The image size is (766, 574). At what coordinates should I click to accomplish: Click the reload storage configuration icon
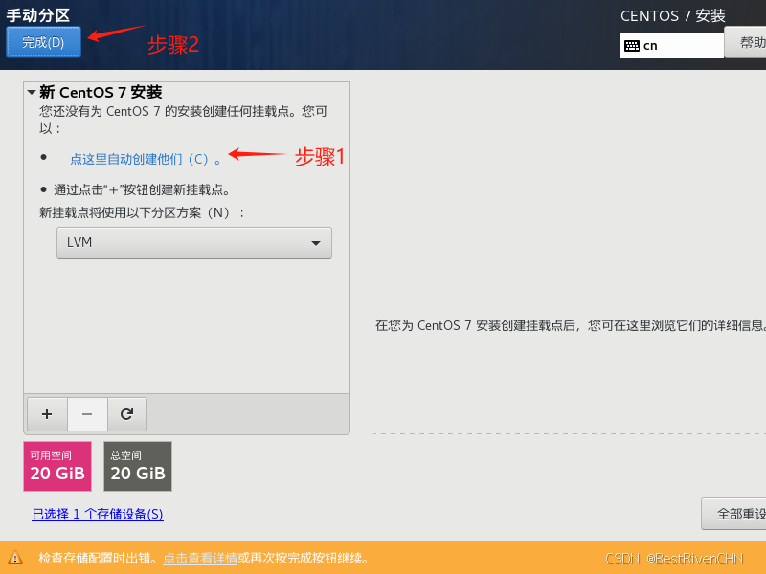coord(126,414)
